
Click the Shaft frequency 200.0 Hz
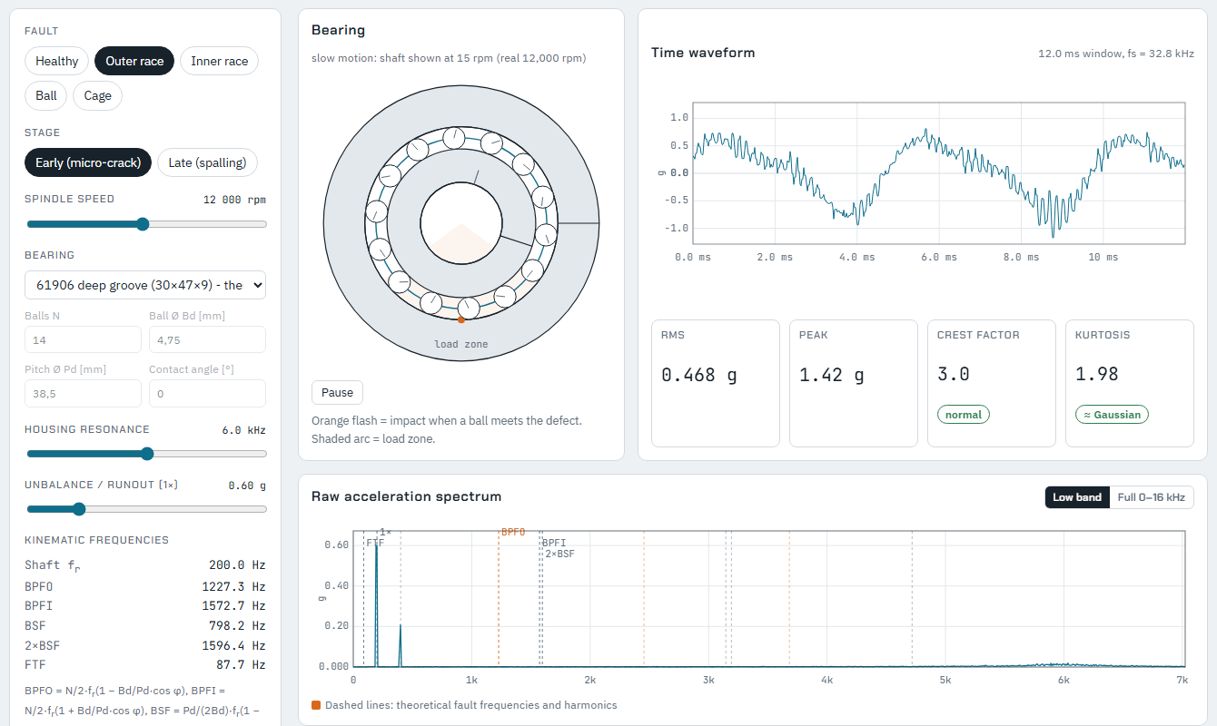click(x=236, y=564)
